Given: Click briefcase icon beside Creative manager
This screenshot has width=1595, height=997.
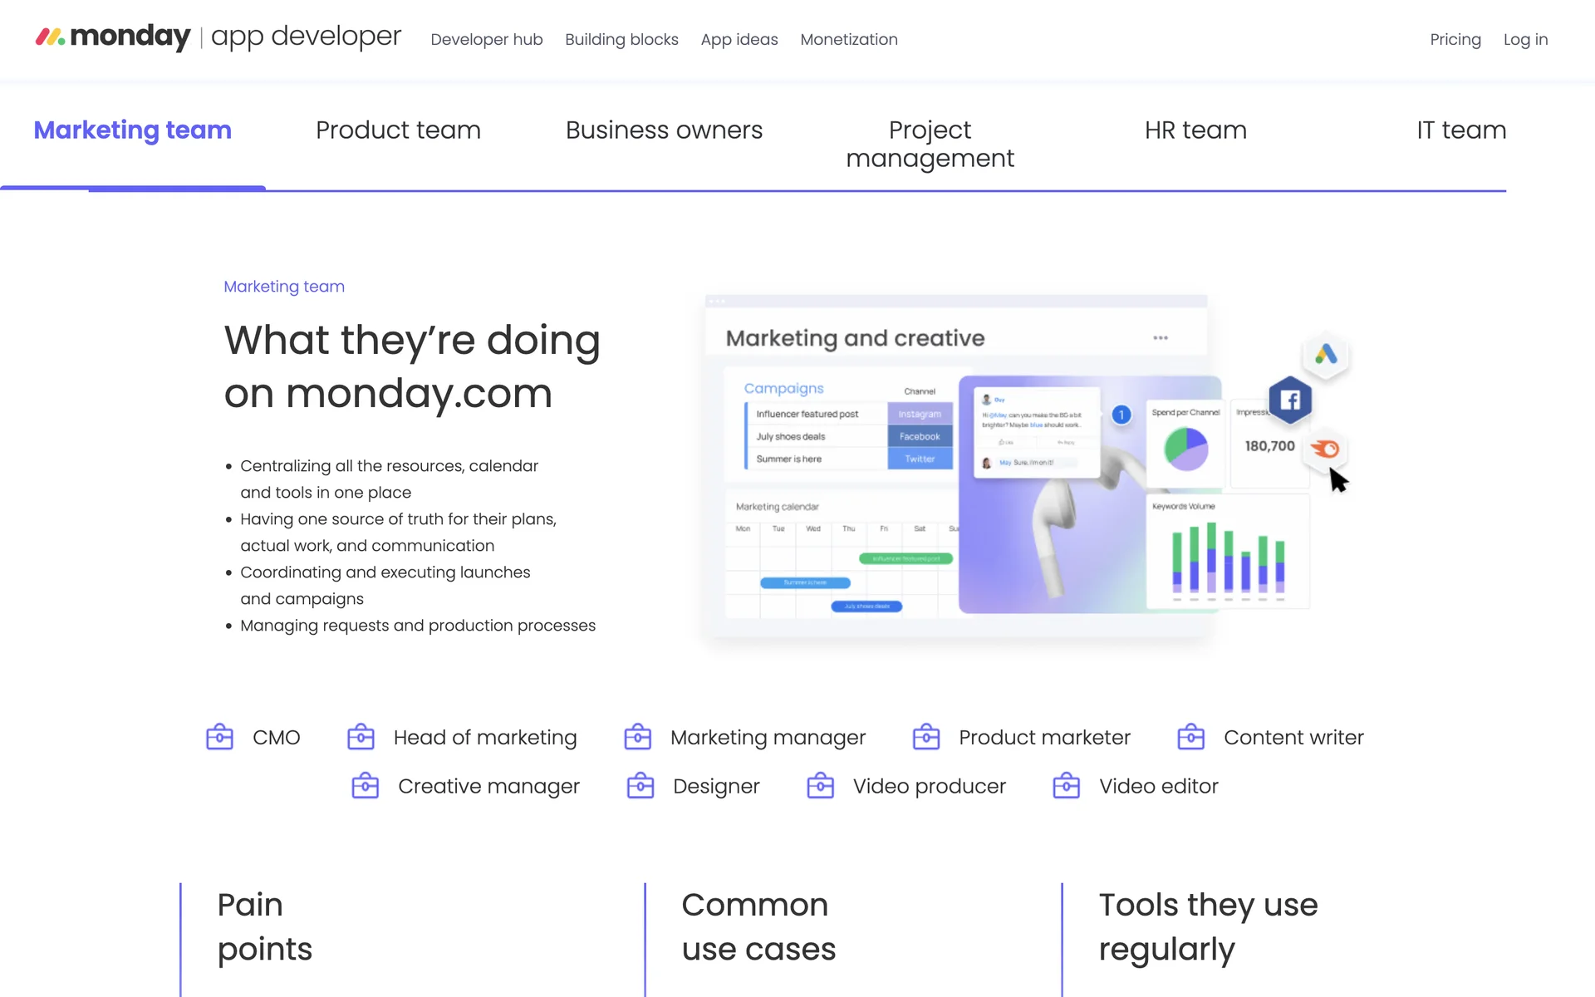Looking at the screenshot, I should click(365, 786).
